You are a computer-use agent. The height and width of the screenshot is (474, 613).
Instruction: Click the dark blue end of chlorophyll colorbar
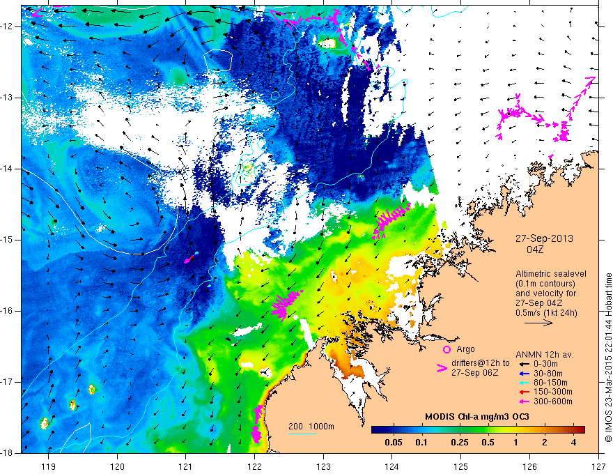[x=375, y=430]
